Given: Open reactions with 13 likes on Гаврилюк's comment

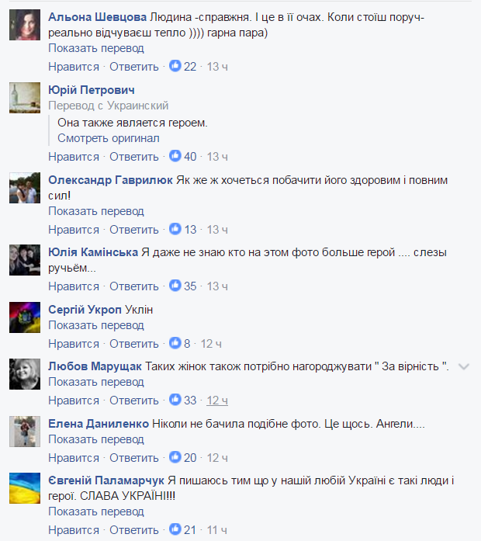Looking at the screenshot, I should tap(175, 229).
